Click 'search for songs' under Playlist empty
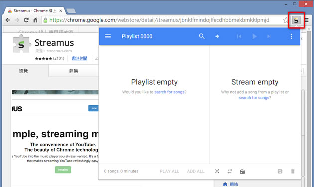Viewport: 314px width, 187px height. pyautogui.click(x=169, y=92)
